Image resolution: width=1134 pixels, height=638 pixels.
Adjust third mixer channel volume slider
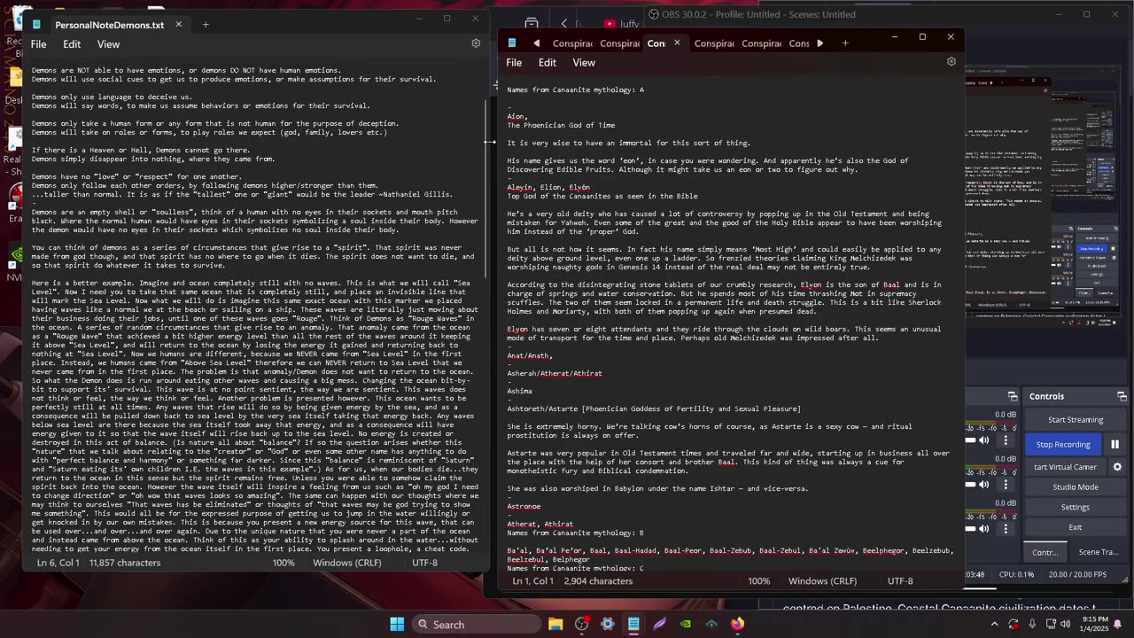coord(969,529)
